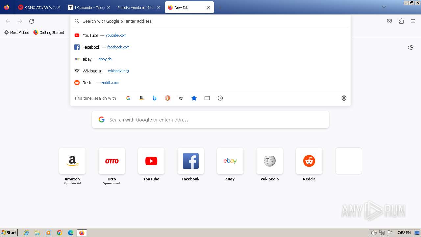
Task: Search this time with Bing
Action: 155,98
